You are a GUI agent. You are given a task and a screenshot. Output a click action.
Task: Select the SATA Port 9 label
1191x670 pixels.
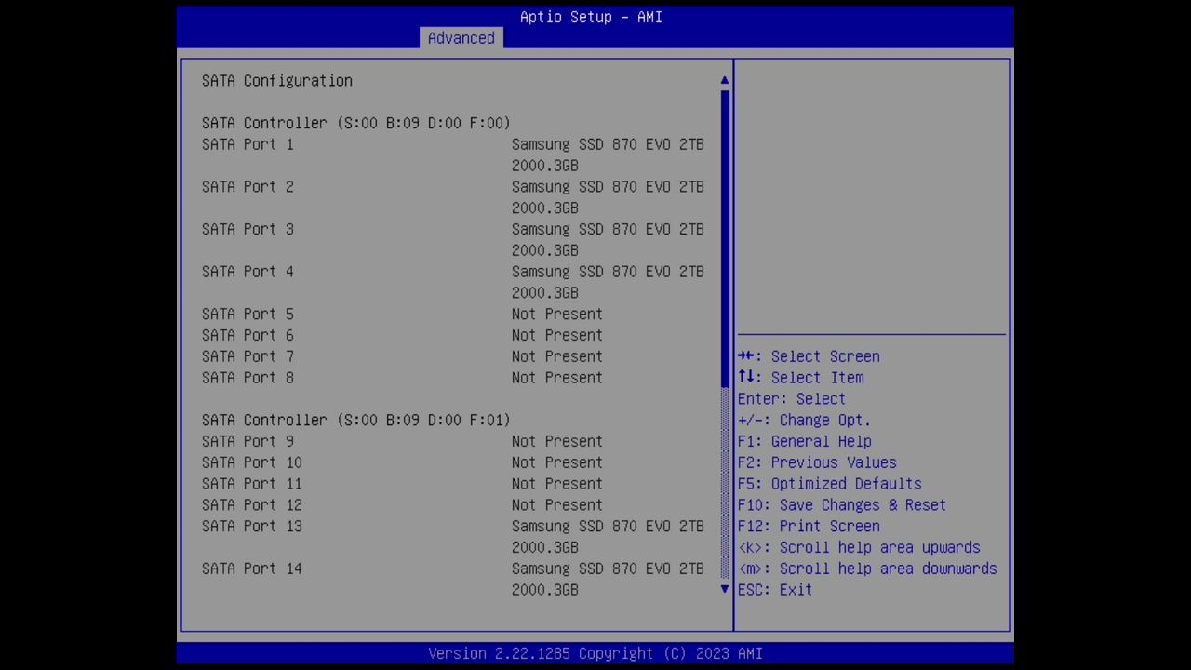[248, 441]
